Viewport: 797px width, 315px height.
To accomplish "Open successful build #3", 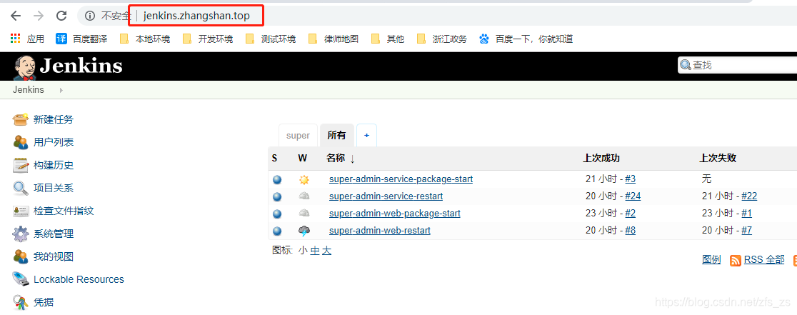I will click(x=631, y=179).
